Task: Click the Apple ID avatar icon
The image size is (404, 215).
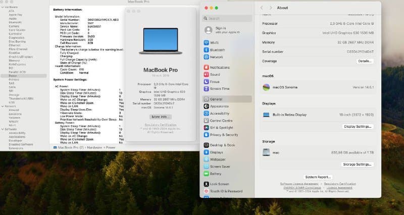Action: point(208,30)
